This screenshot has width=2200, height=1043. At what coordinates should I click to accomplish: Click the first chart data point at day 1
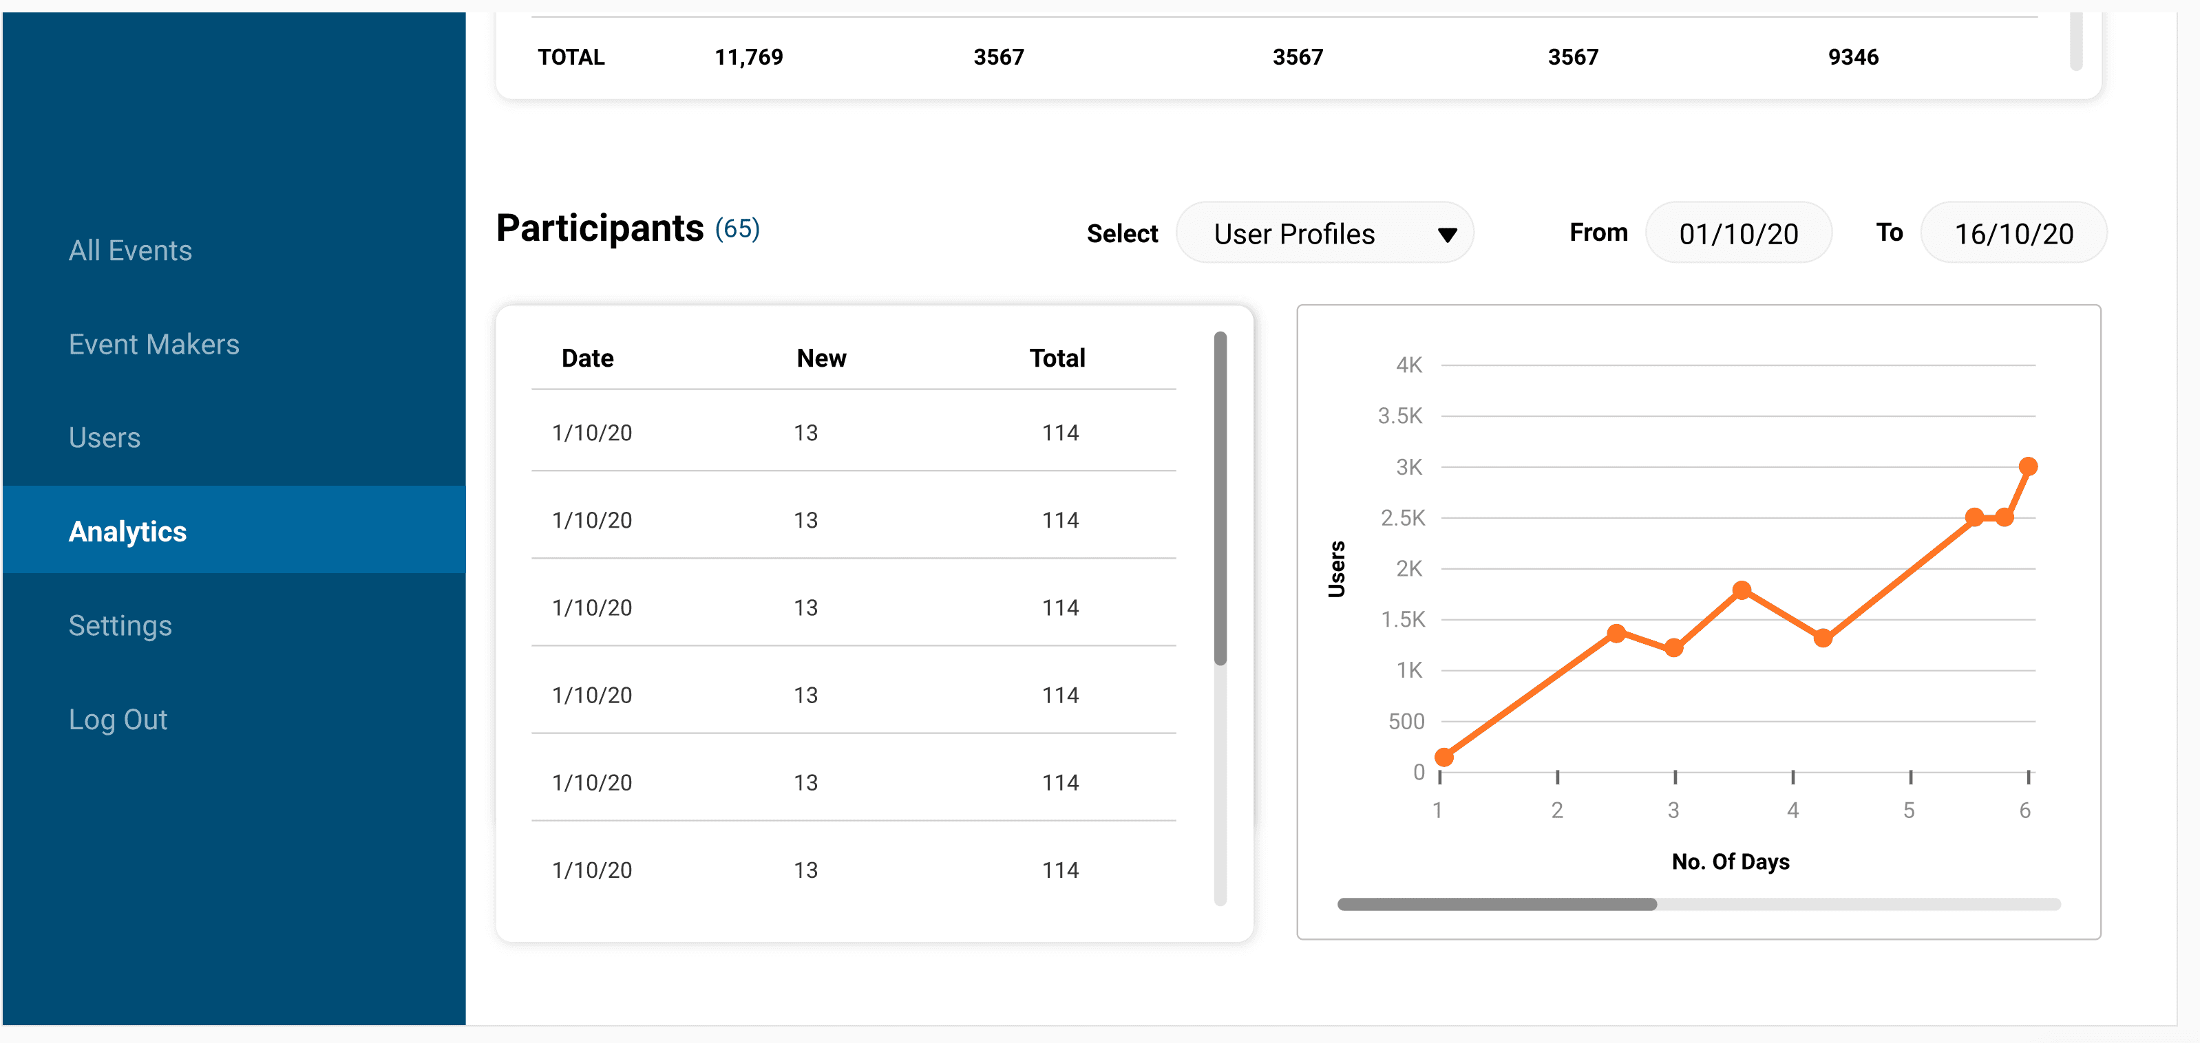tap(1444, 757)
